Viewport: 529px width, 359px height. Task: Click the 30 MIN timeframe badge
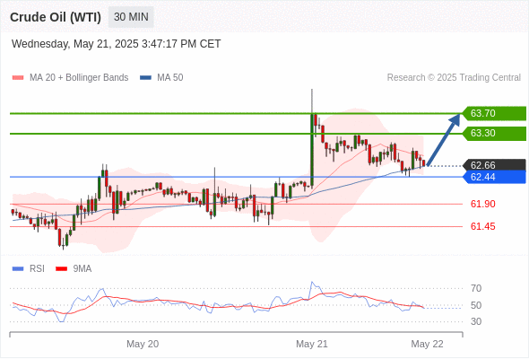tap(131, 17)
